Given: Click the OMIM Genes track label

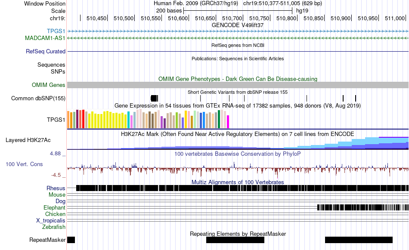Looking at the screenshot, I should coord(48,85).
